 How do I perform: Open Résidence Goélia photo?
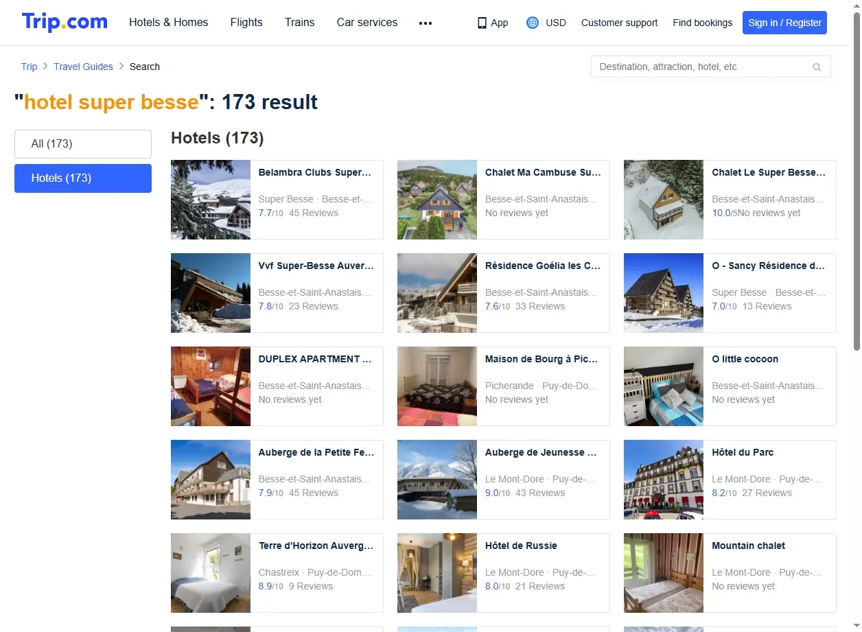tap(437, 293)
